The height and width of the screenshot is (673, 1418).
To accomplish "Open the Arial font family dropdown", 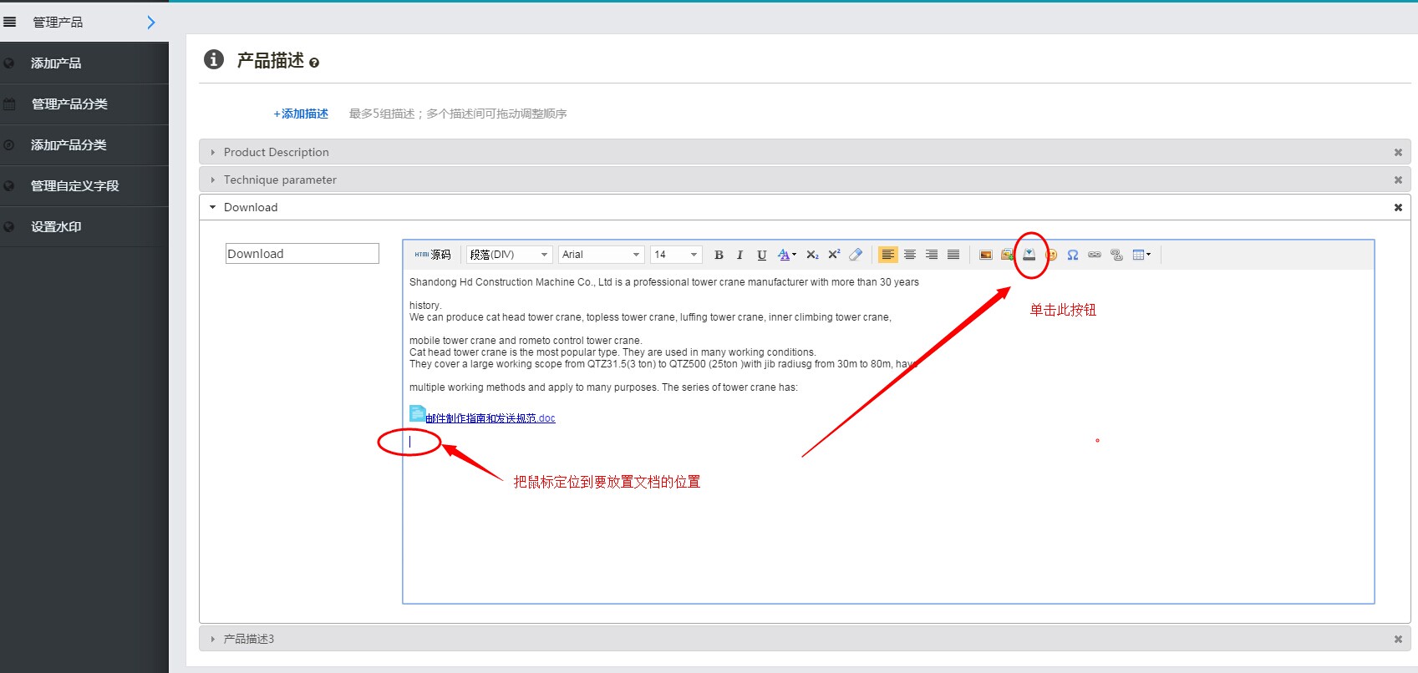I will 601,255.
